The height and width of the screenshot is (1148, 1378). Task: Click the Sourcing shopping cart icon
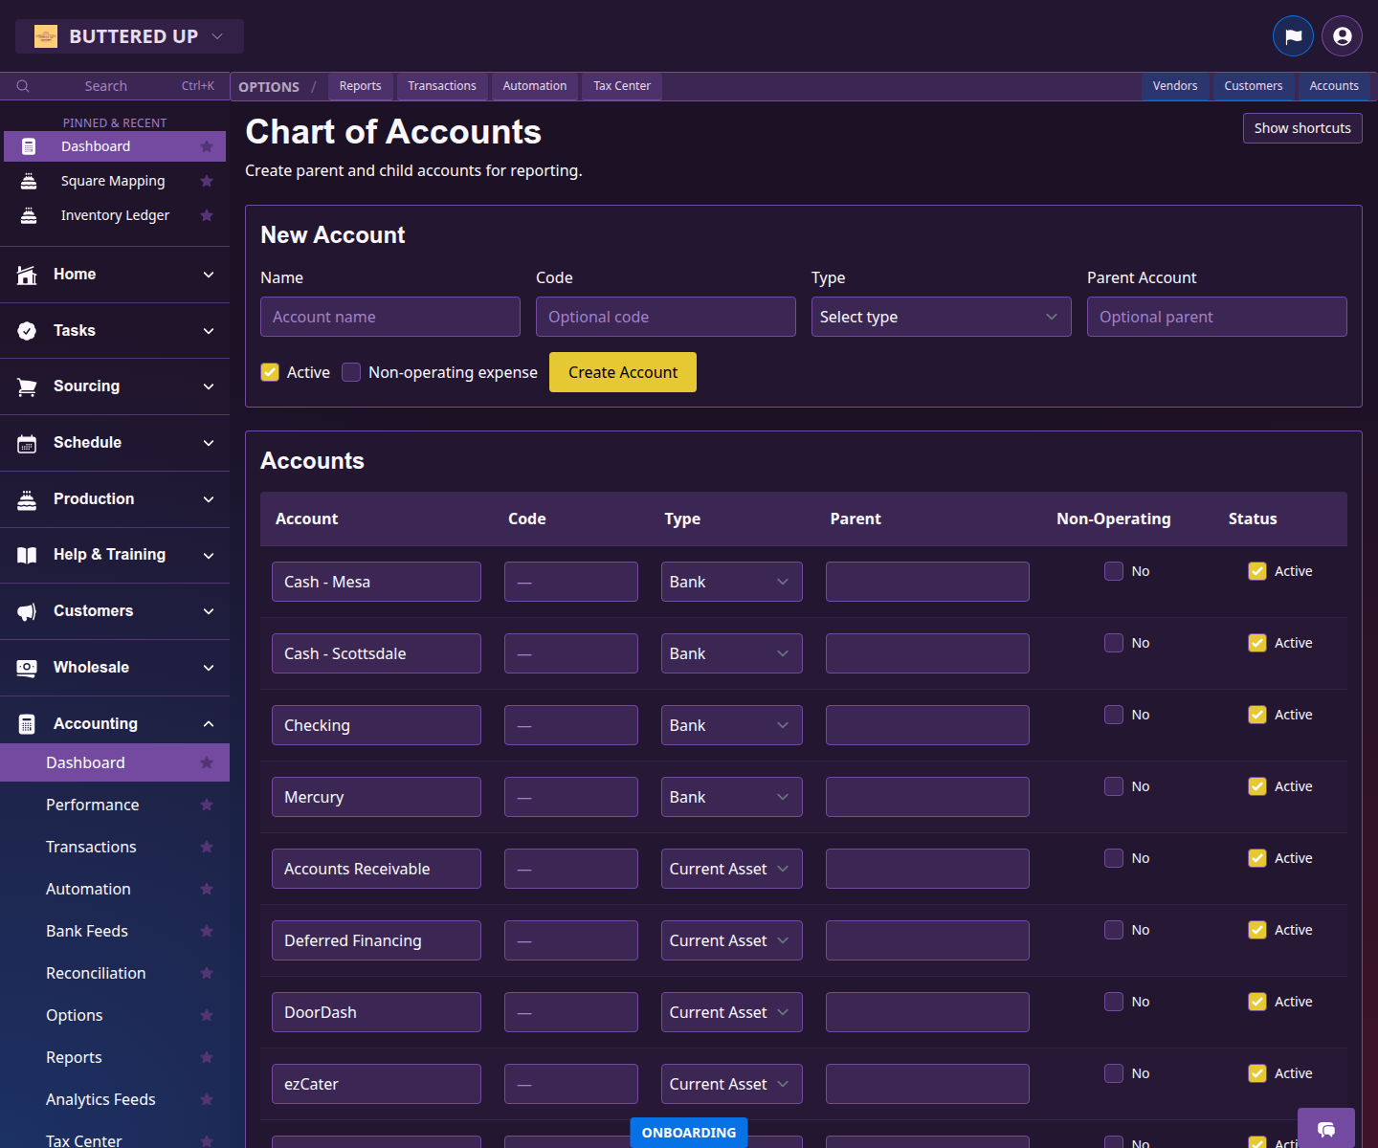point(26,386)
